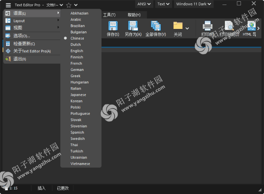Screen dimensions: 264x194
Task: Select the Chinese language radio option
Action: point(65,38)
